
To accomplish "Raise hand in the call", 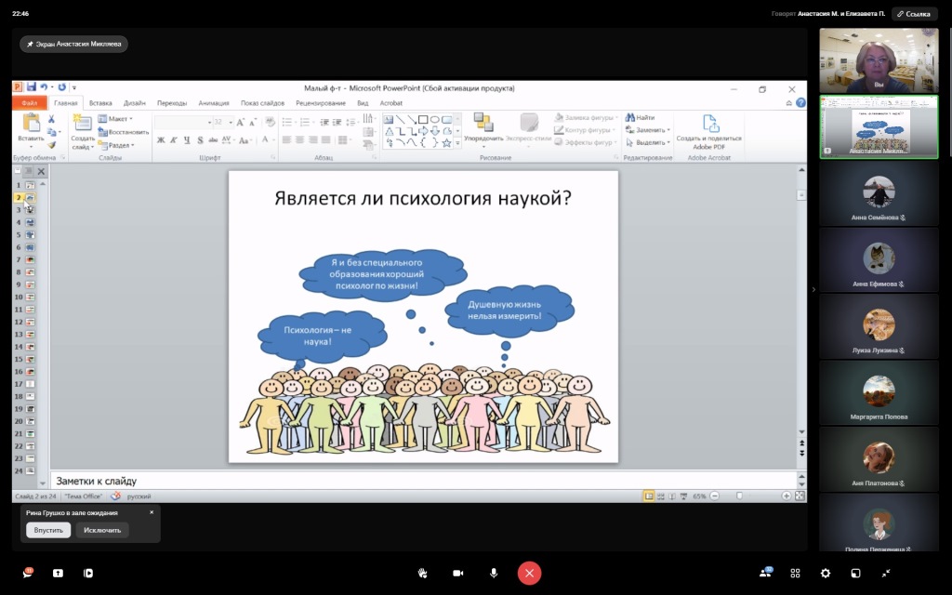I will click(x=423, y=573).
